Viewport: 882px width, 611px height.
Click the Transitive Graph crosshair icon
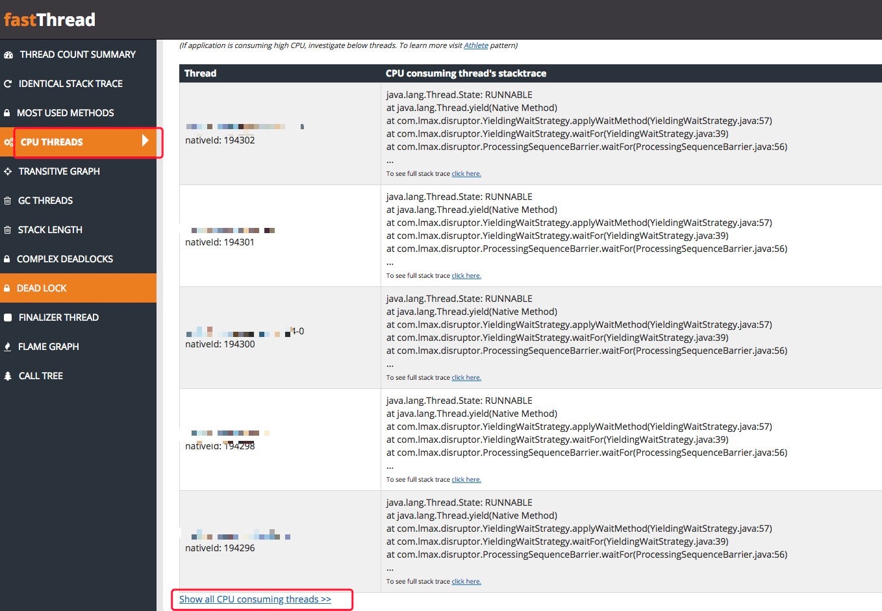pyautogui.click(x=8, y=171)
